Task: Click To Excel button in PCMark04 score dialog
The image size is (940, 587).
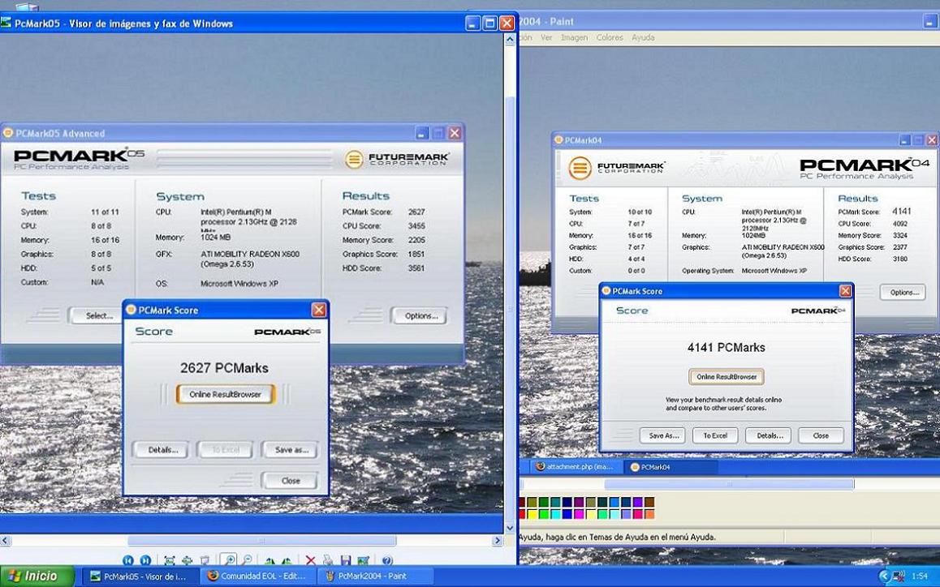Action: [714, 435]
